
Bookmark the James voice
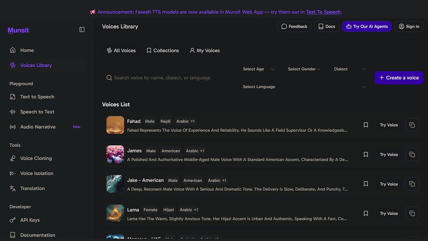click(x=366, y=155)
